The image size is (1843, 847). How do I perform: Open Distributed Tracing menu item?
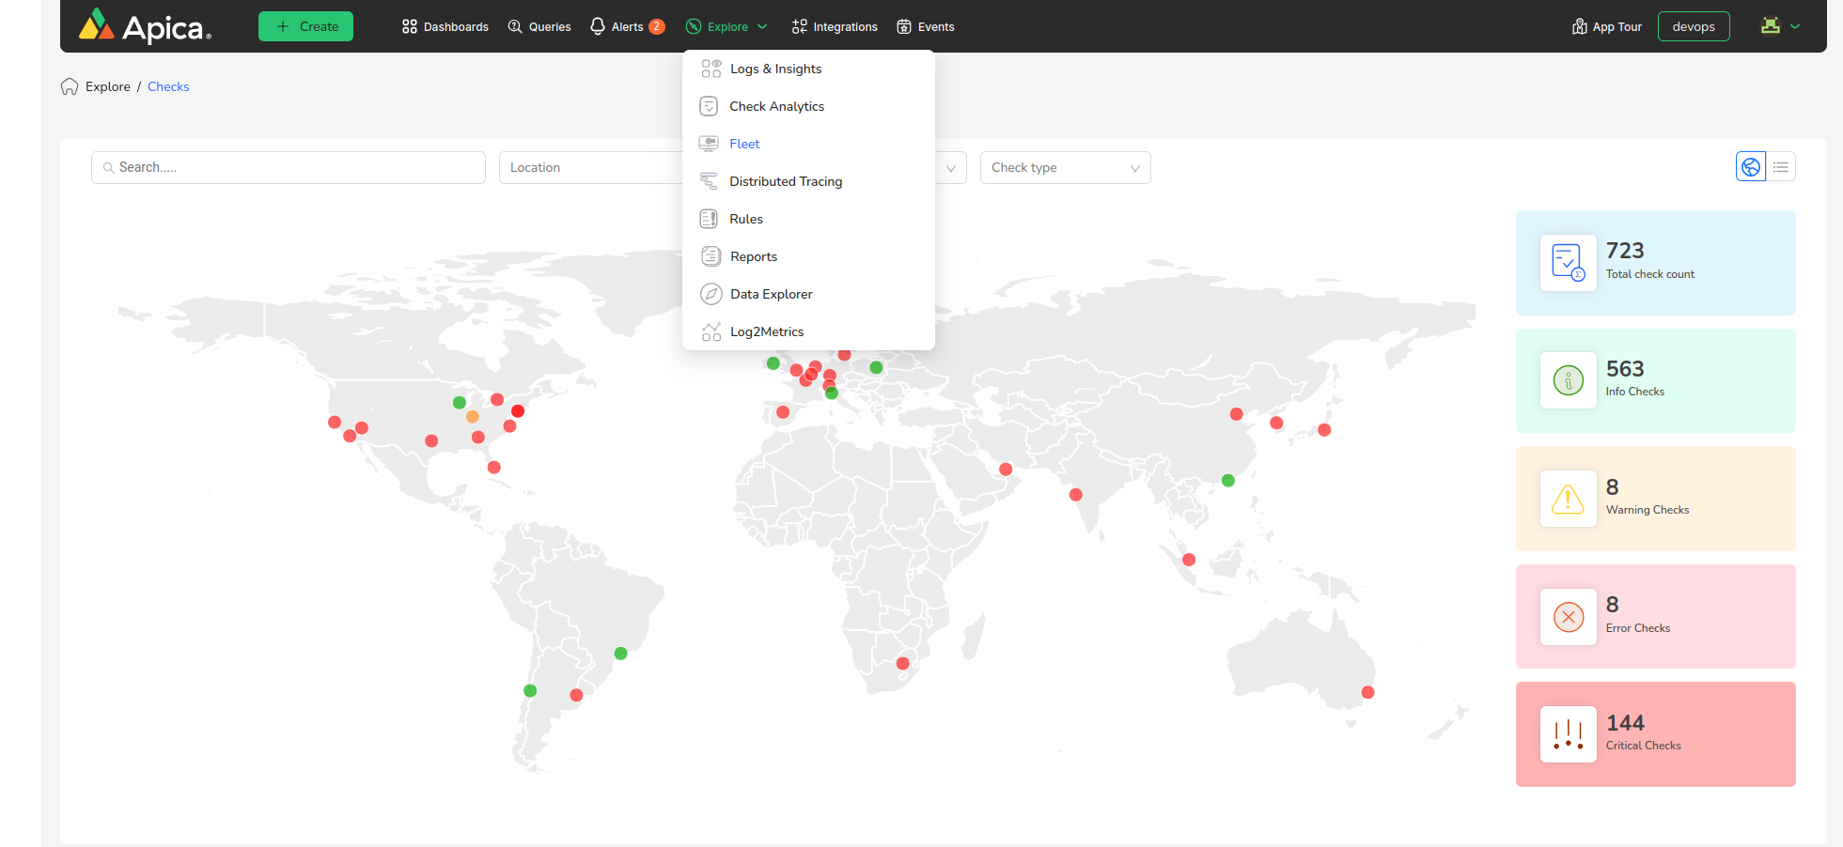click(786, 181)
